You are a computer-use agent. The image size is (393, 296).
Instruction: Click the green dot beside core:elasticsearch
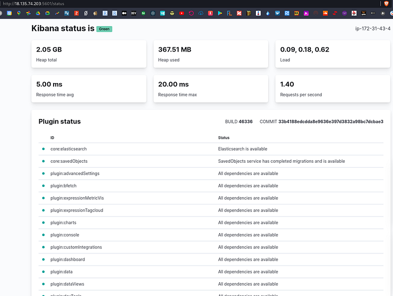pos(43,149)
